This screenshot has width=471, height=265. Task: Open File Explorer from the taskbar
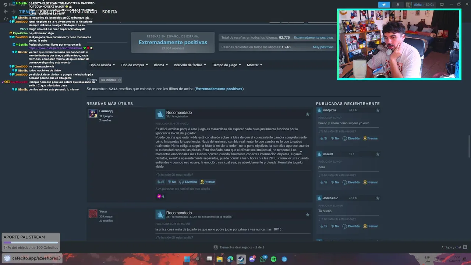click(x=219, y=259)
